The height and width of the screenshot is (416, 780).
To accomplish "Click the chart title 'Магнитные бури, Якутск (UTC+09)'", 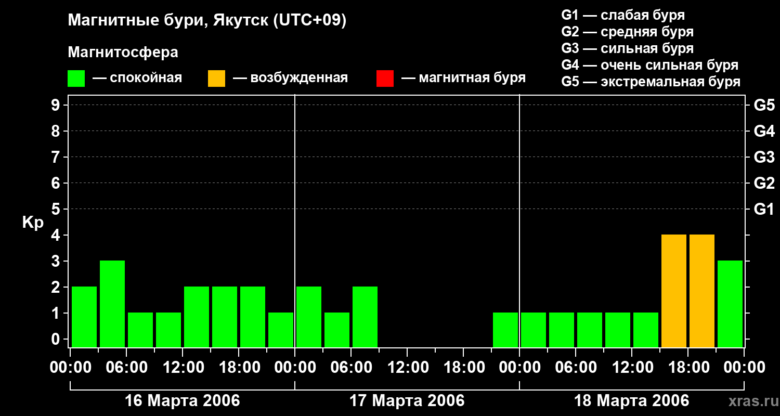I will [207, 21].
